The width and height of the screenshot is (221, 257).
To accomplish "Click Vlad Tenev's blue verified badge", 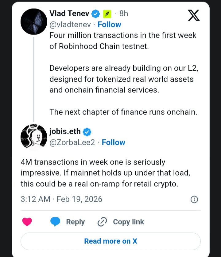I will click(x=95, y=14).
